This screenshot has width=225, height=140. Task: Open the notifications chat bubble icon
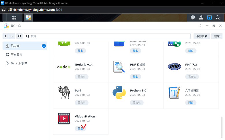193,18
